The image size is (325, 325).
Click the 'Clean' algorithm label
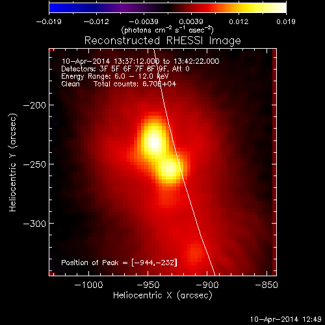70,84
